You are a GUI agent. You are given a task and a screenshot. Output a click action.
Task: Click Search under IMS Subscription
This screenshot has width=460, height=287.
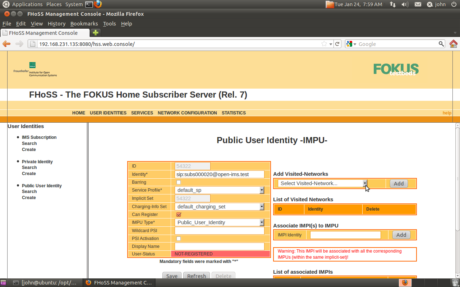coord(29,143)
